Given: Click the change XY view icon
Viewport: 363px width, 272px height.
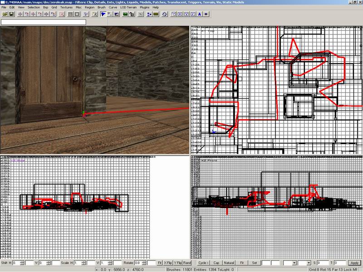Looking at the screenshot, I should point(86,15).
